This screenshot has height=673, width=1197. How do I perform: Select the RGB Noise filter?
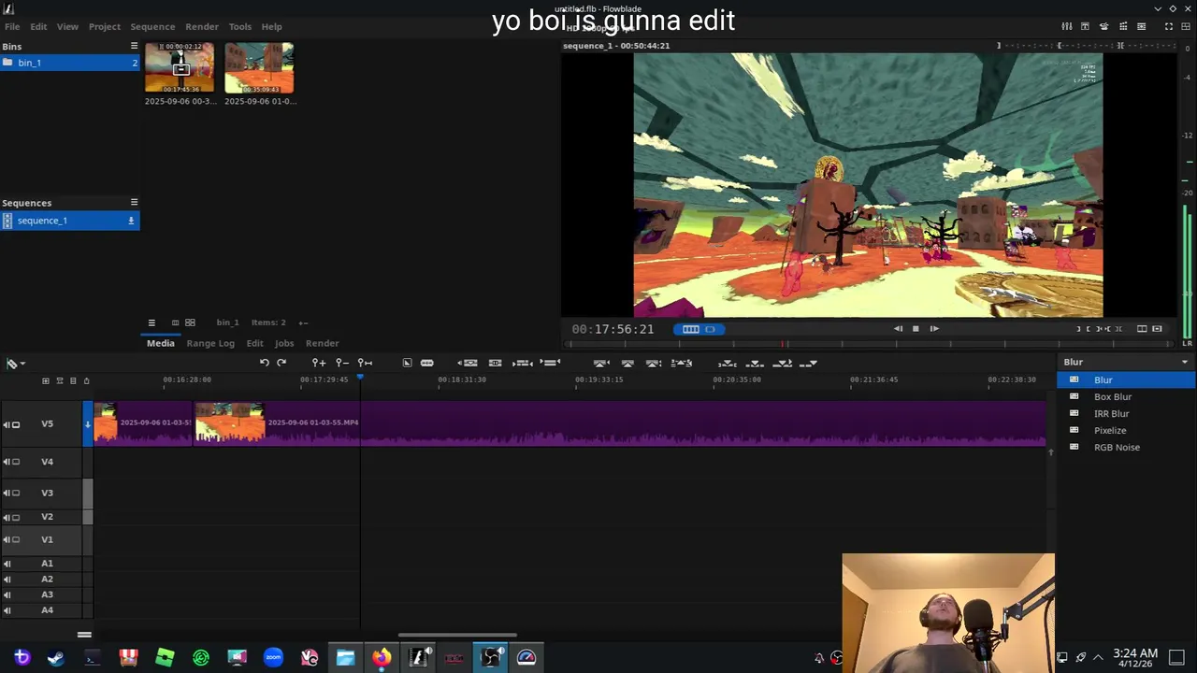[1126, 447]
